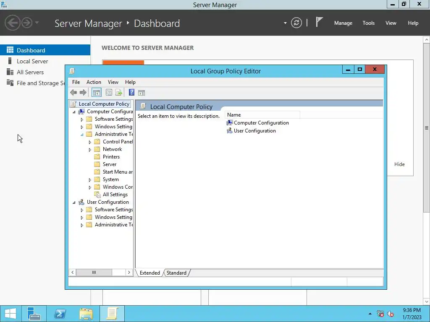Image resolution: width=430 pixels, height=322 pixels.
Task: Click tree pane horizontal scrollbar right arrow
Action: (x=129, y=272)
